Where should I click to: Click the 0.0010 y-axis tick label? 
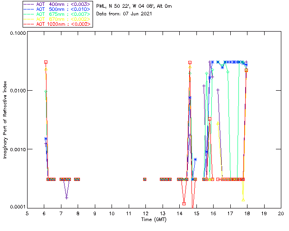[x=18, y=149]
